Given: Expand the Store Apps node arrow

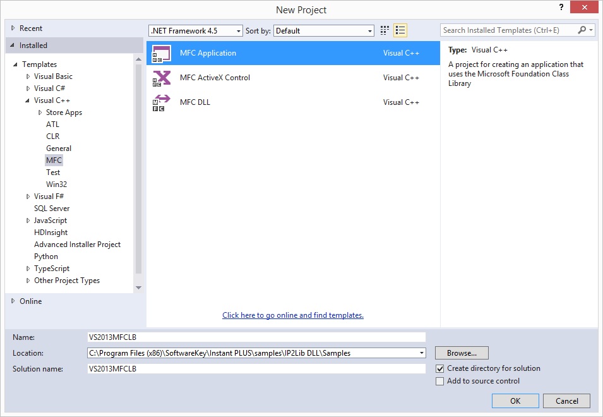Looking at the screenshot, I should click(40, 112).
